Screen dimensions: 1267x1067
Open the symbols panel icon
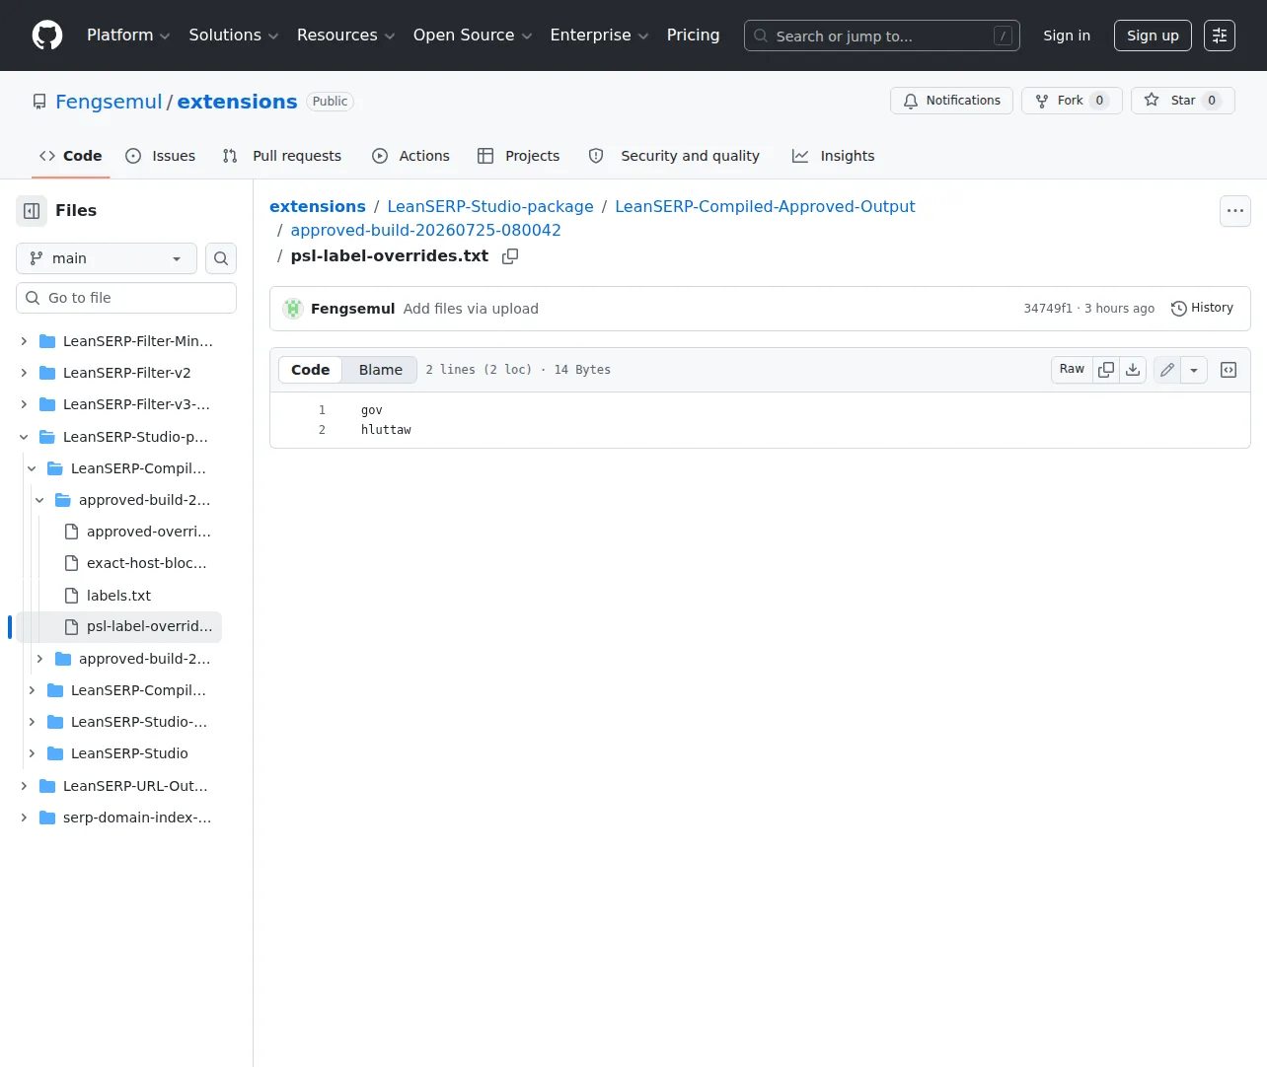pos(1229,370)
